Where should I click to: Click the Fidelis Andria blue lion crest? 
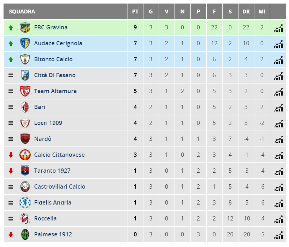(x=25, y=202)
